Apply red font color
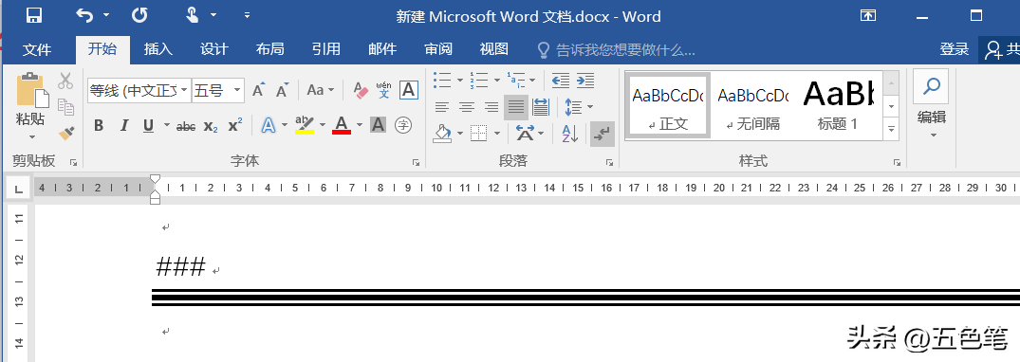1020x362 pixels. 342,125
